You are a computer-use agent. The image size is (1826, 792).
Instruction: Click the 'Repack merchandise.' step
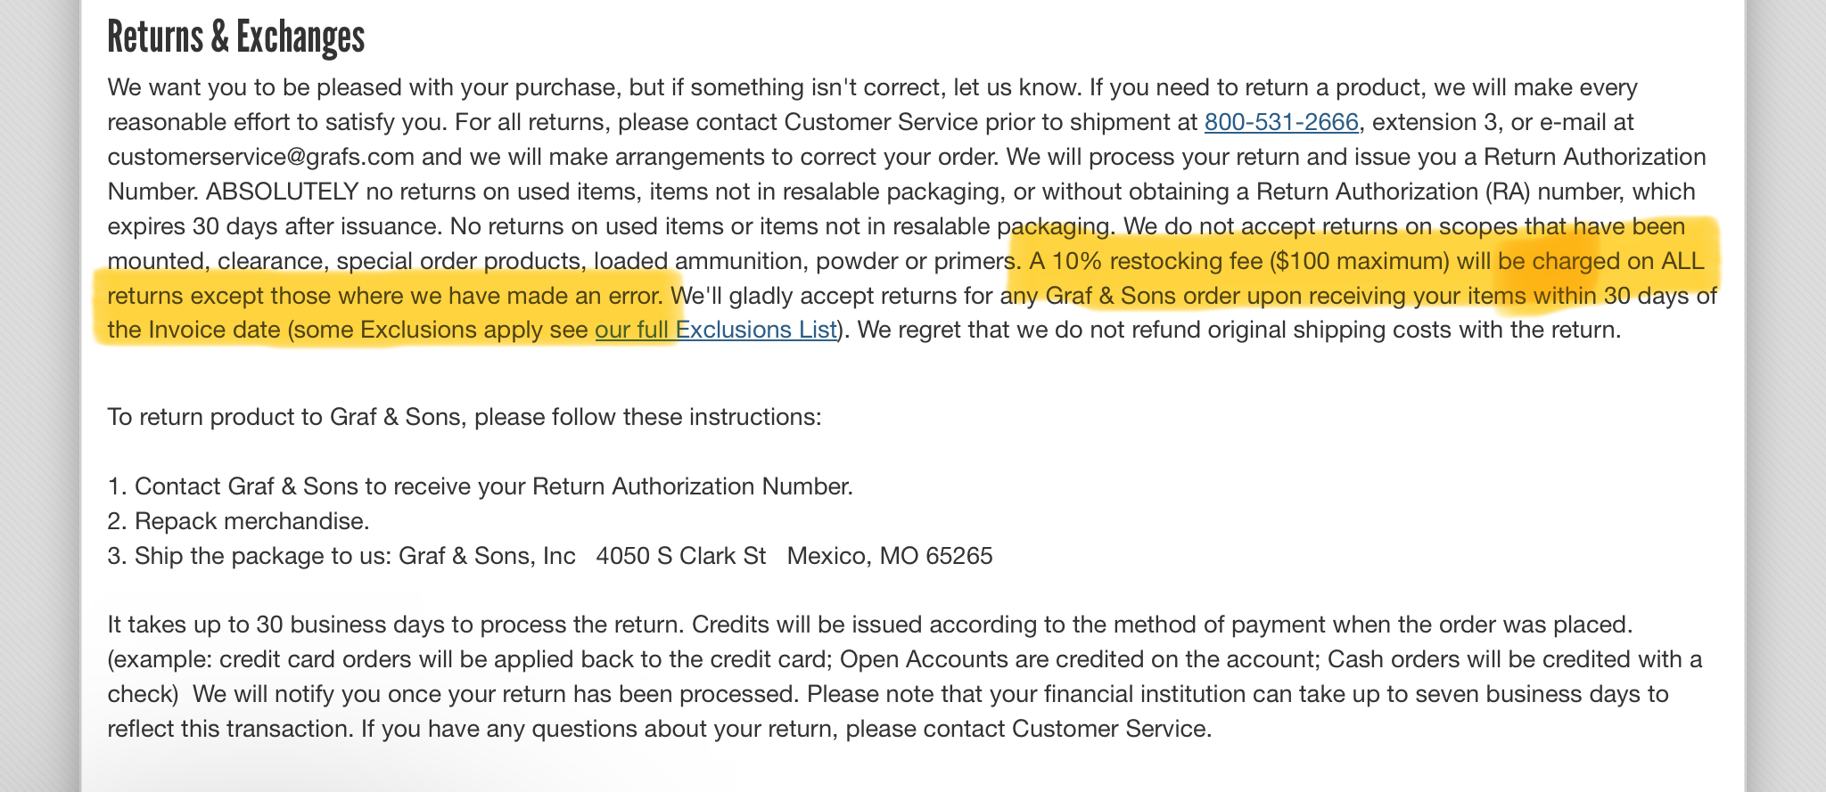pos(251,521)
